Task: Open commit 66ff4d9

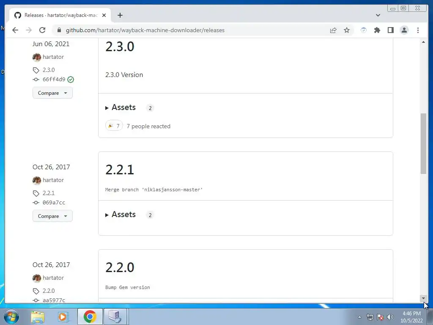Action: click(54, 79)
